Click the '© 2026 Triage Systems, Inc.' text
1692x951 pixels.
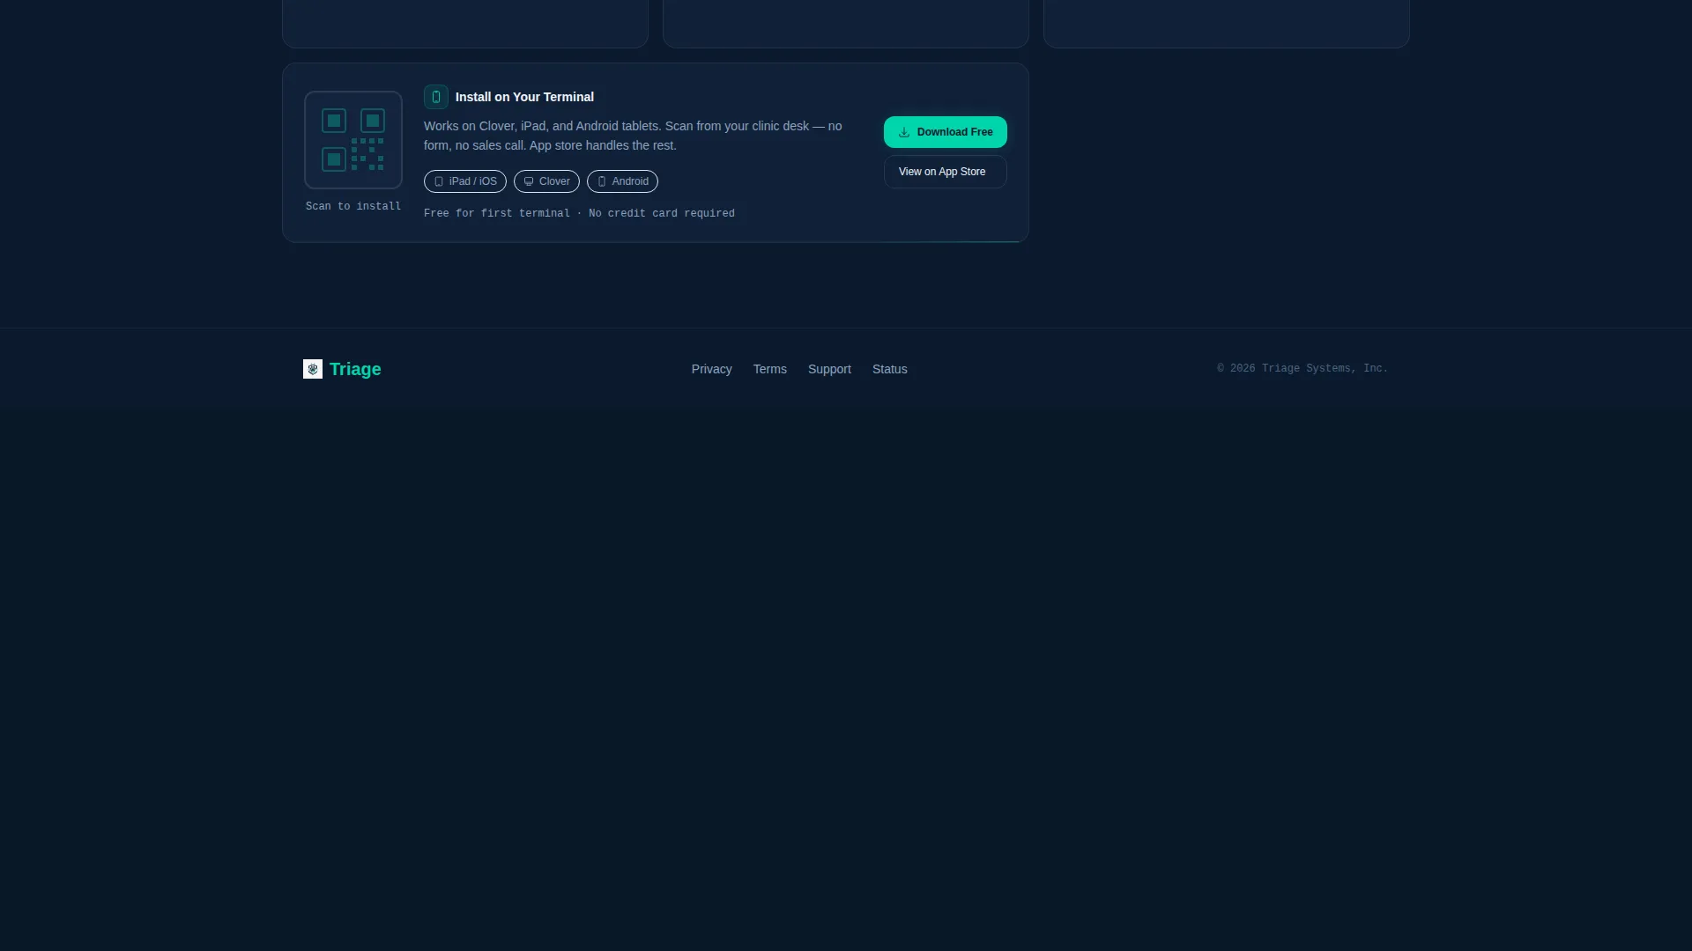tap(1302, 368)
